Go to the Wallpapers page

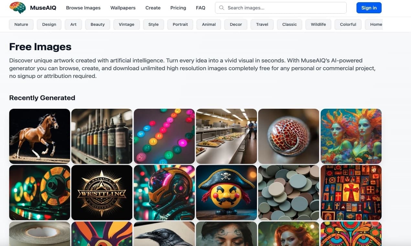[123, 8]
